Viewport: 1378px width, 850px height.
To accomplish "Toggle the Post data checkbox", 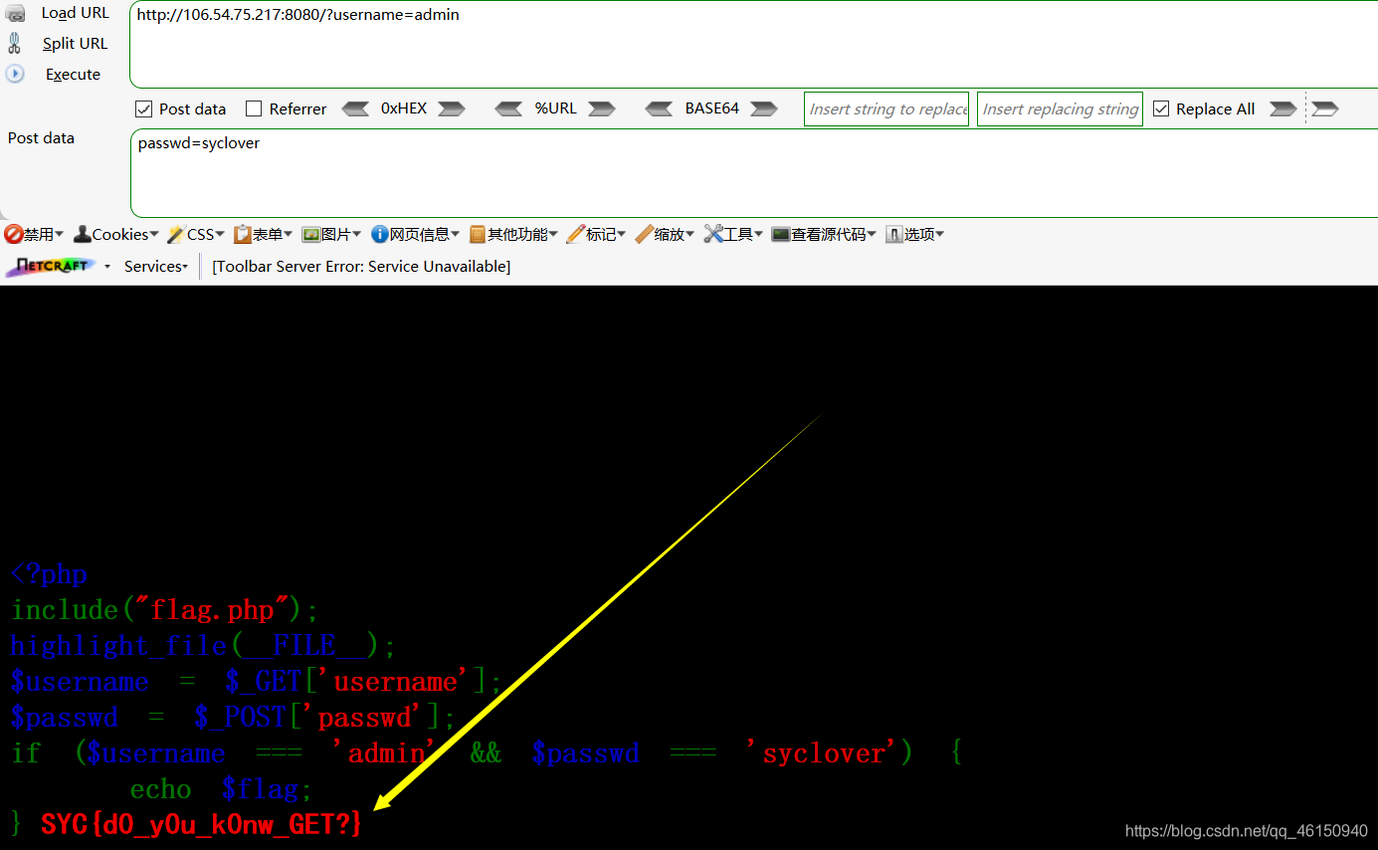I will pos(143,108).
